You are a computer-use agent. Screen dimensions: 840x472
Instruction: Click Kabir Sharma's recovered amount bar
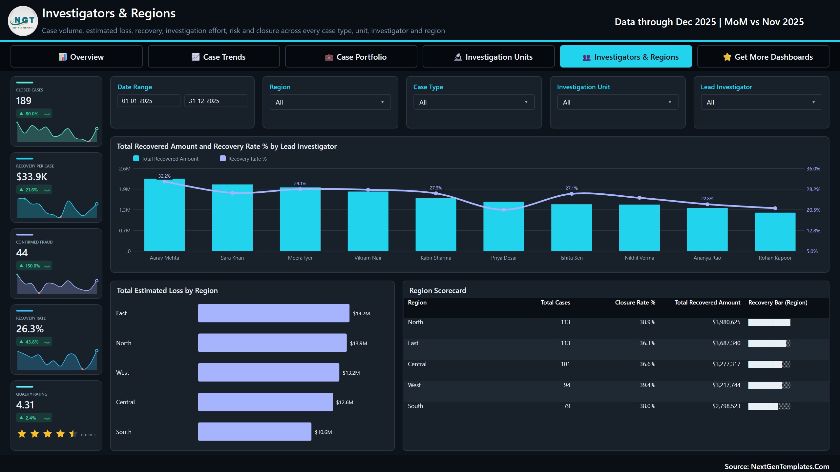(436, 225)
